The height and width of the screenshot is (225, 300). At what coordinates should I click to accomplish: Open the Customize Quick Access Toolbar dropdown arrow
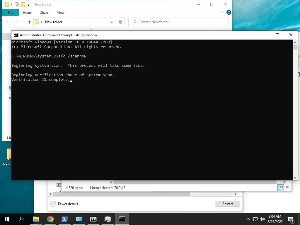pos(28,5)
